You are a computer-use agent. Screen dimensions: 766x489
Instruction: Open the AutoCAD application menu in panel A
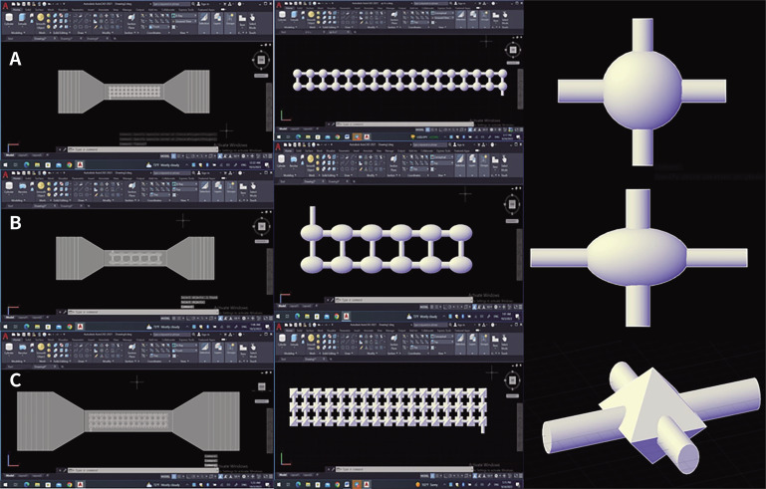click(7, 5)
